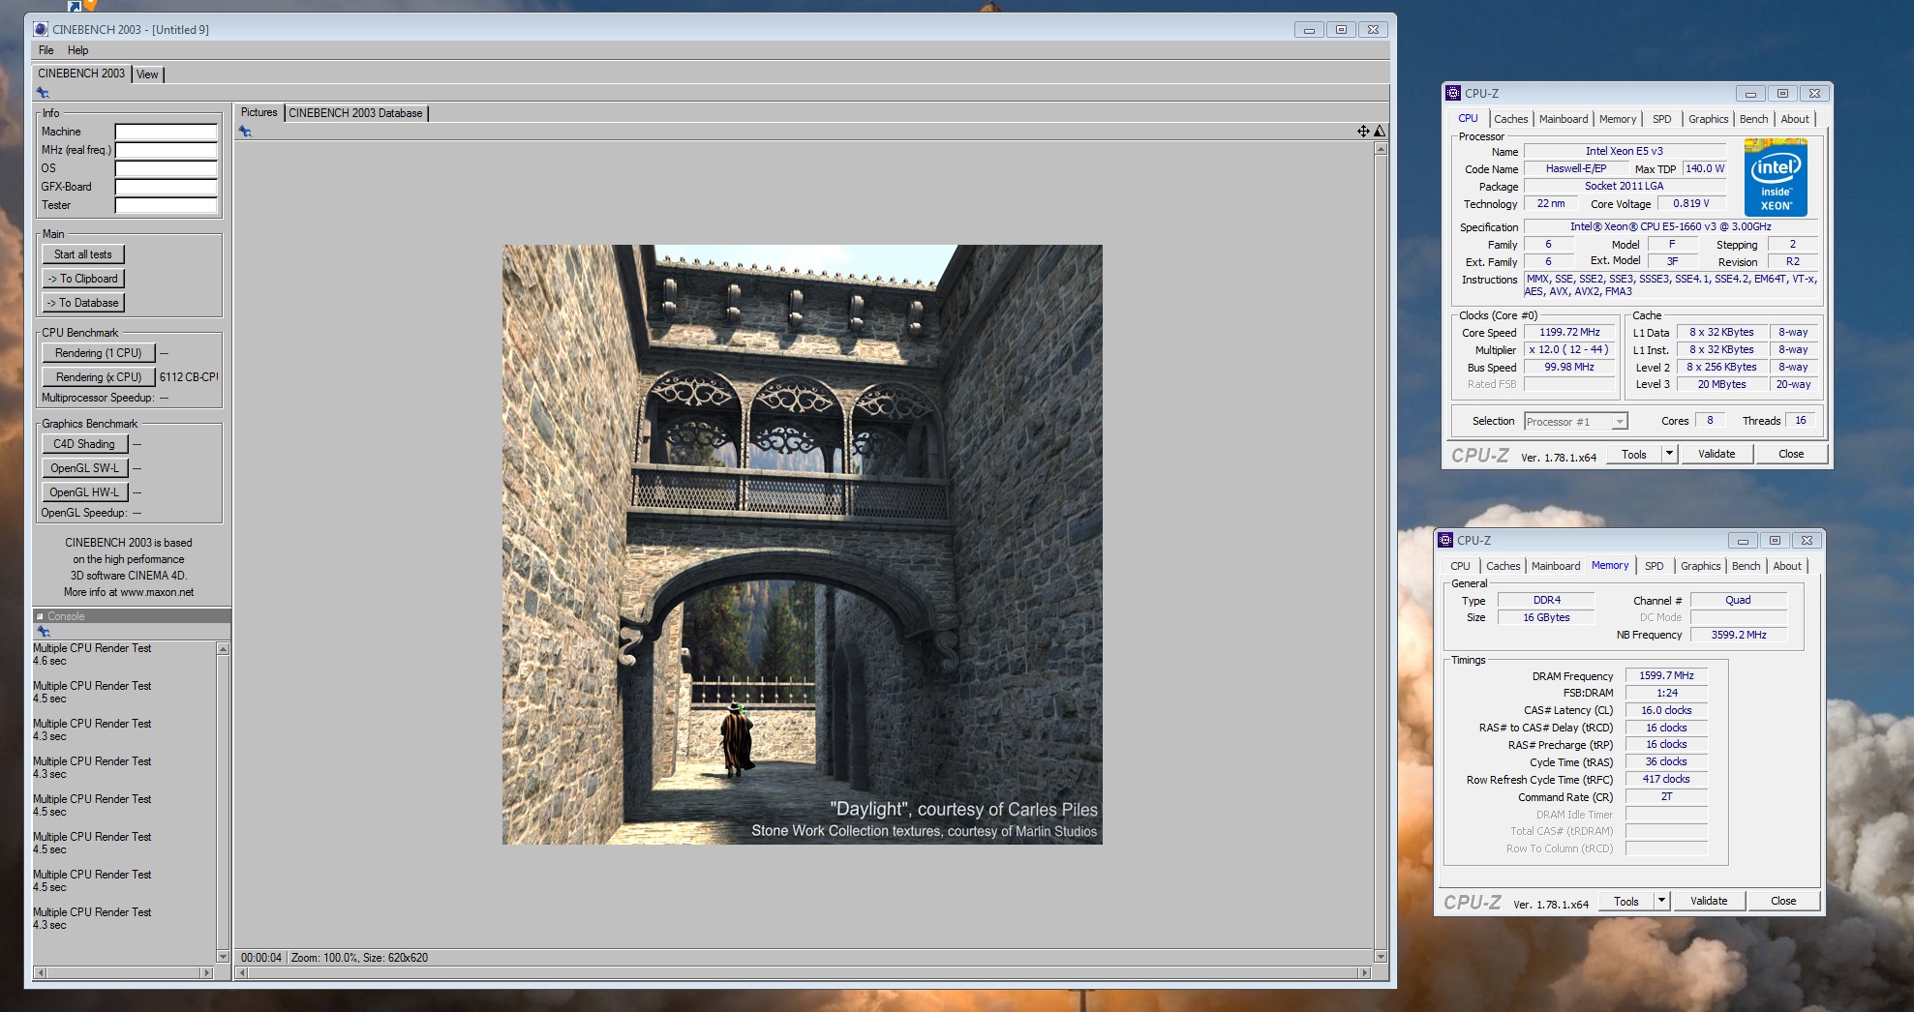Switch to the View tab in CINEBENCH
Image resolution: width=1914 pixels, height=1012 pixels.
pos(147,74)
